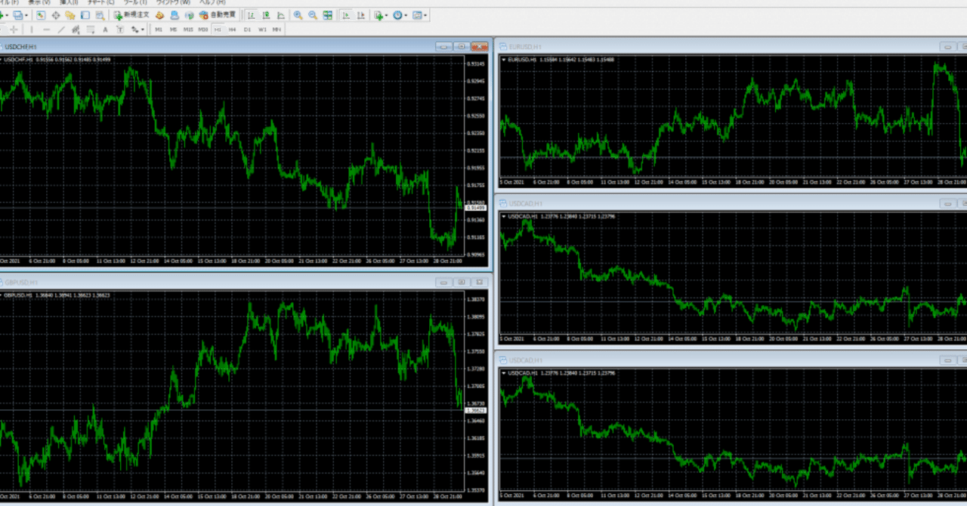
Task: Set timeframe to W1
Action: (x=262, y=29)
